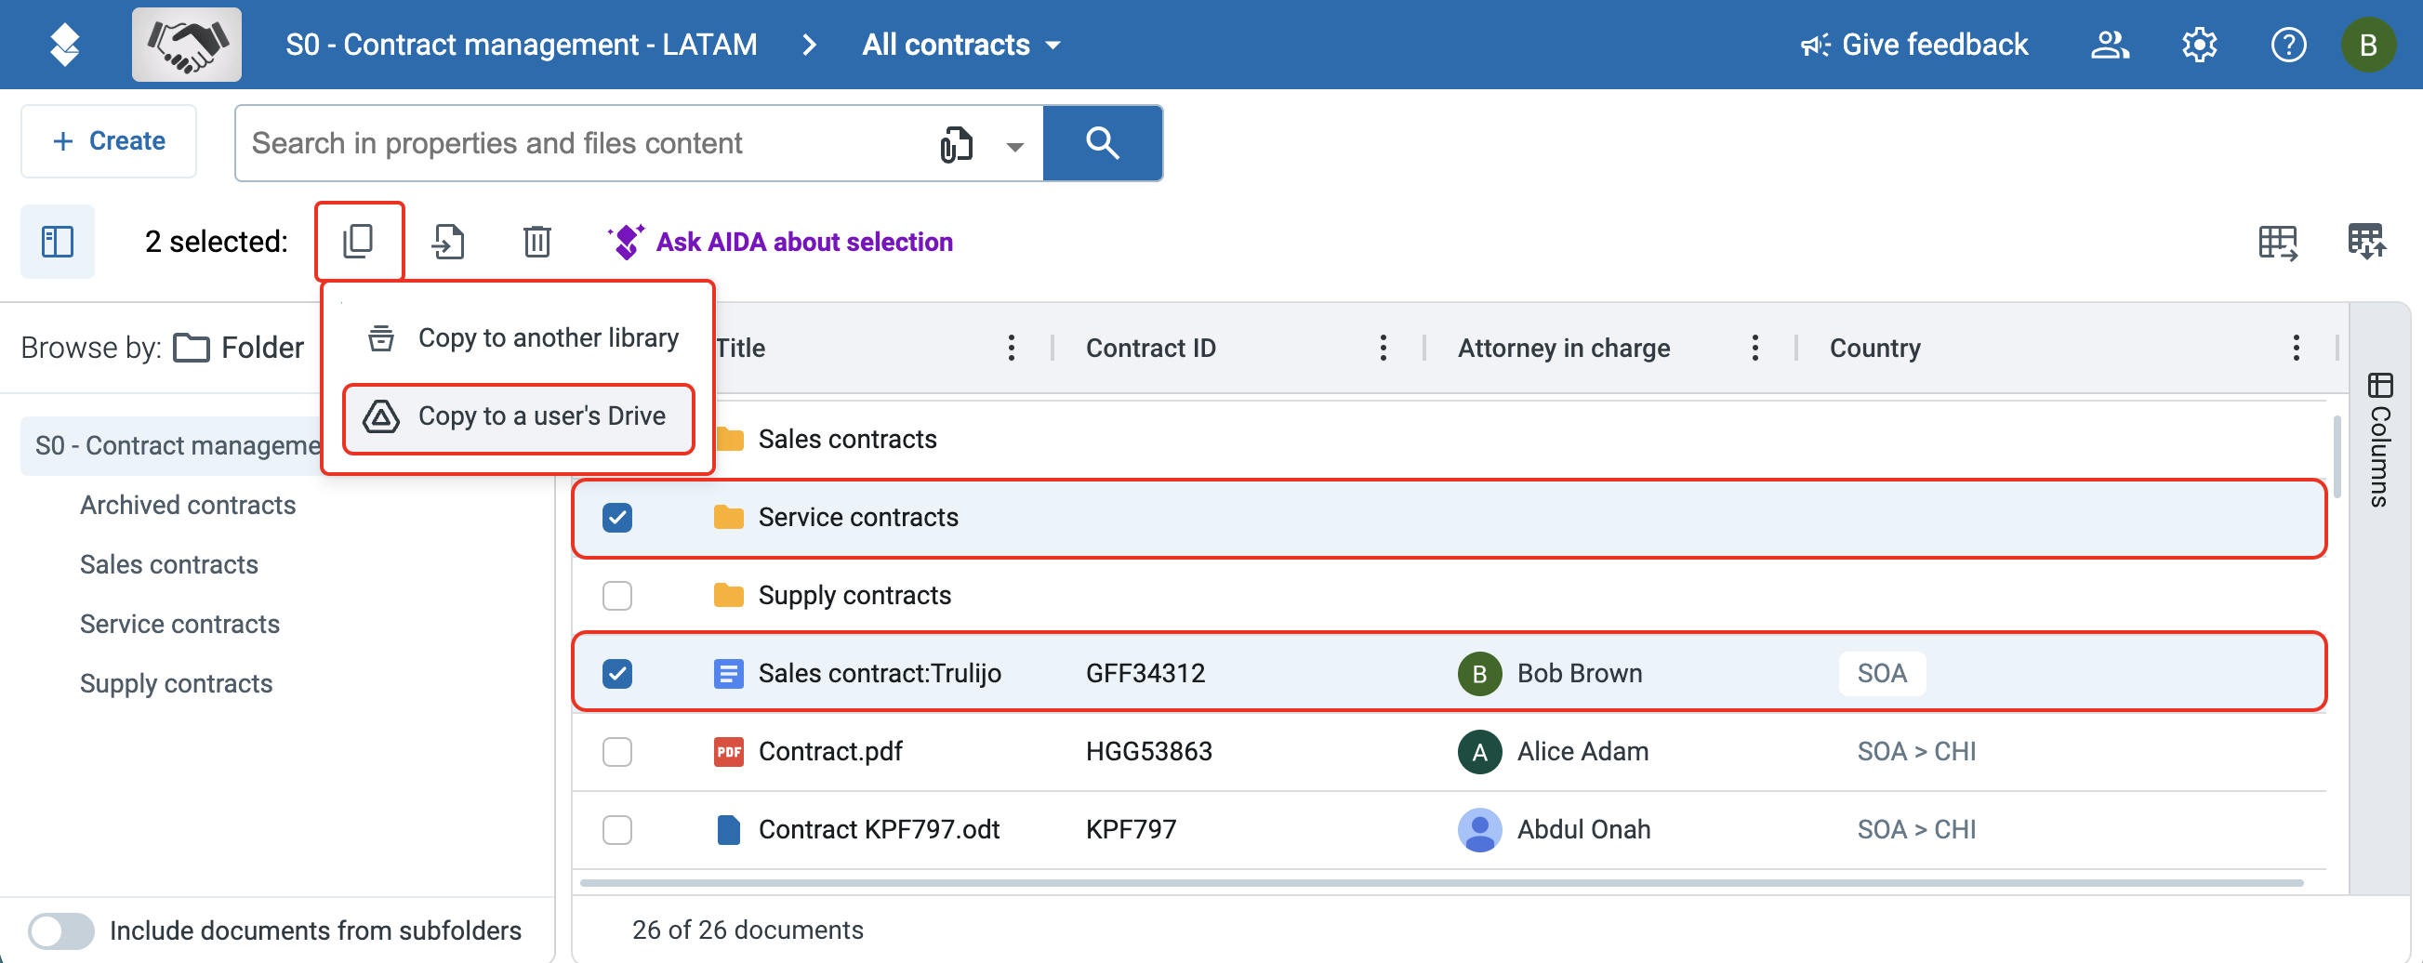Select Copy to a user's Drive
This screenshot has height=963, width=2423.
pos(519,416)
